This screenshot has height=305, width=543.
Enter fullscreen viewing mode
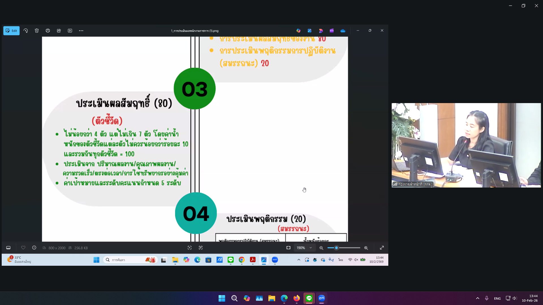pyautogui.click(x=382, y=248)
